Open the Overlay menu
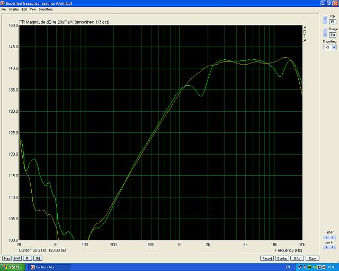The width and height of the screenshot is (339, 271). tap(14, 10)
